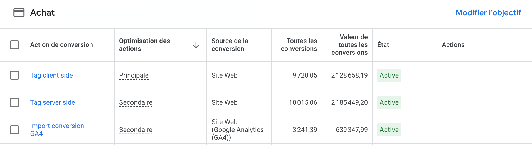Open the Import conversion GA4 link
532x145 pixels.
tap(57, 130)
